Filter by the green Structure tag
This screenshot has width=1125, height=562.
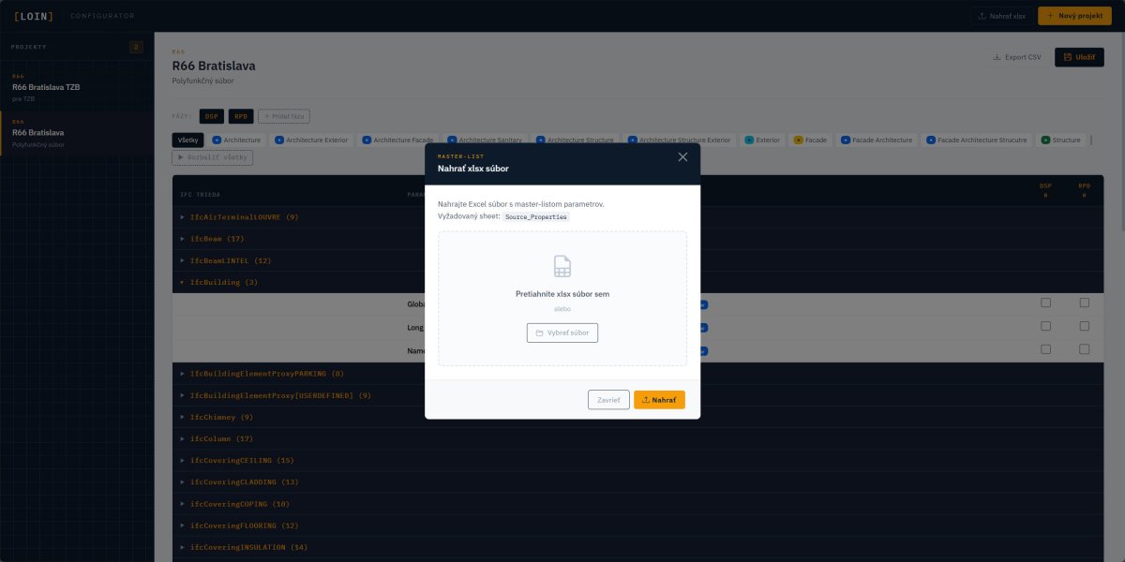coord(1059,140)
